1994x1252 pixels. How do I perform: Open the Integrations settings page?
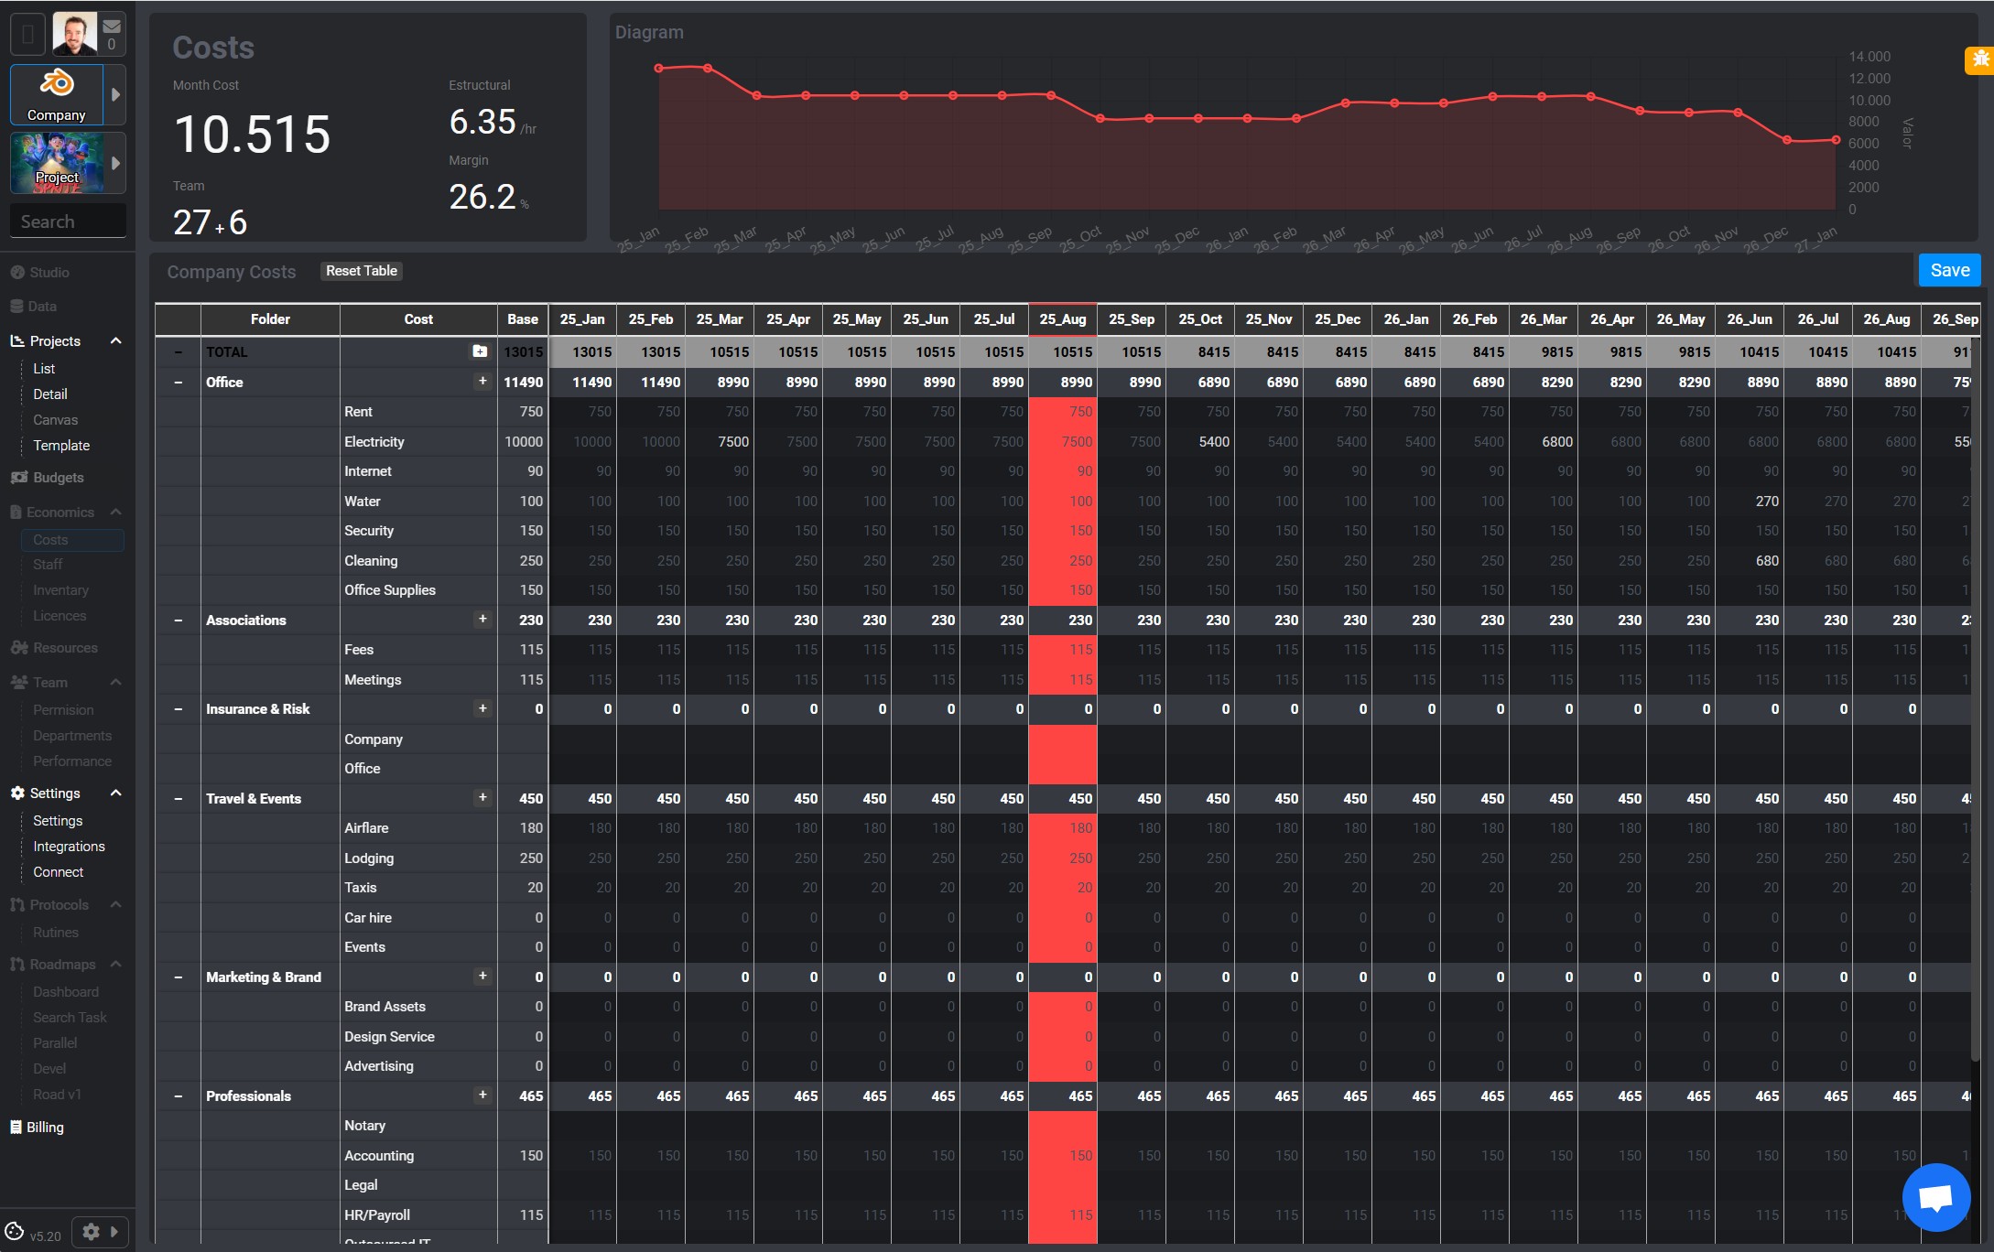pyautogui.click(x=69, y=847)
